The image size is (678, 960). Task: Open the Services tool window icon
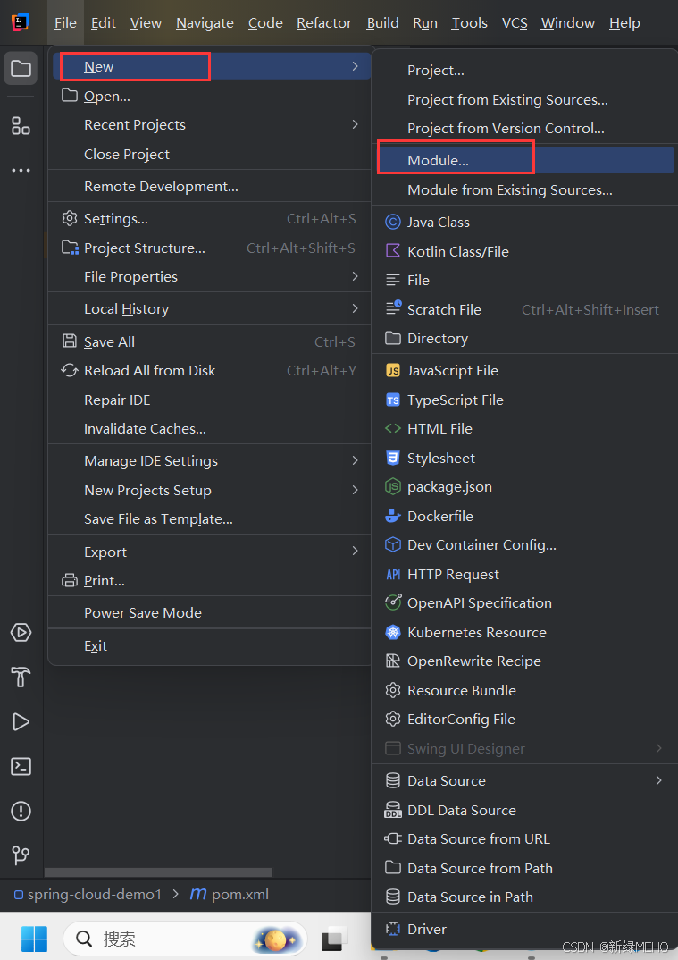point(21,632)
